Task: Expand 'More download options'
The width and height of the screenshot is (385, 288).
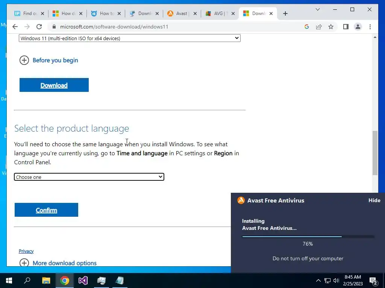Action: [x=58, y=263]
